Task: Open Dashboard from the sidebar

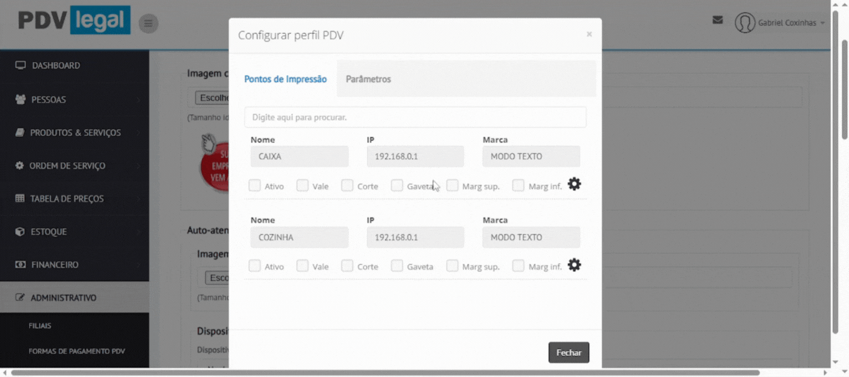Action: (56, 65)
